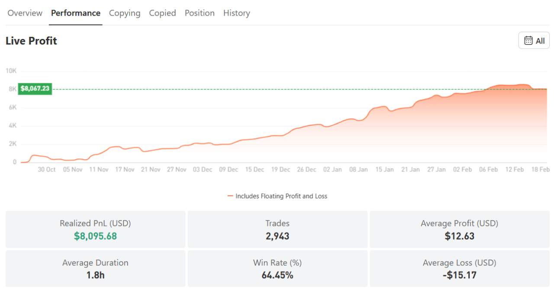Select the Average Loss value -$15.17
Image resolution: width=554 pixels, height=293 pixels.
click(x=460, y=275)
